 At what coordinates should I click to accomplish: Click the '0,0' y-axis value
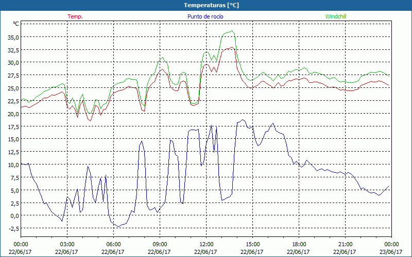[14, 216]
